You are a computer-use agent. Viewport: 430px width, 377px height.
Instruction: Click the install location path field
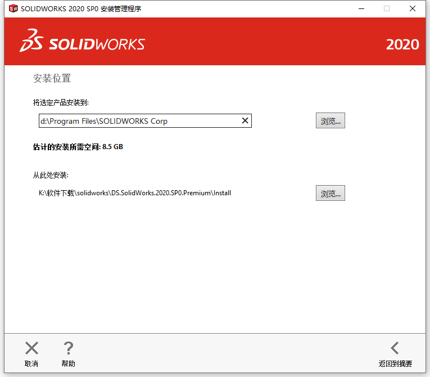tap(145, 121)
